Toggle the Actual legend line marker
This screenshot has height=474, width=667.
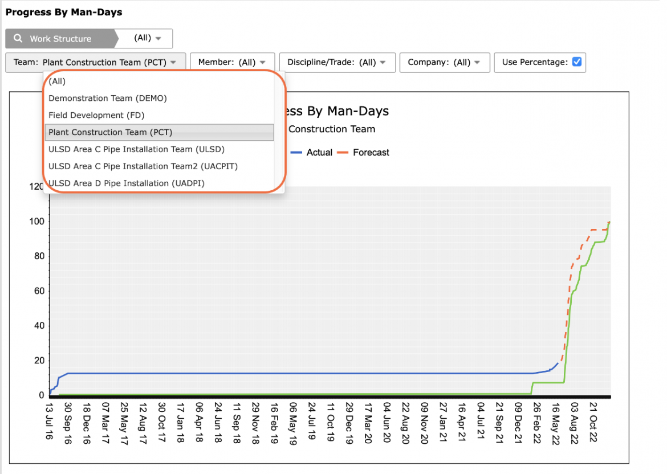pos(296,152)
